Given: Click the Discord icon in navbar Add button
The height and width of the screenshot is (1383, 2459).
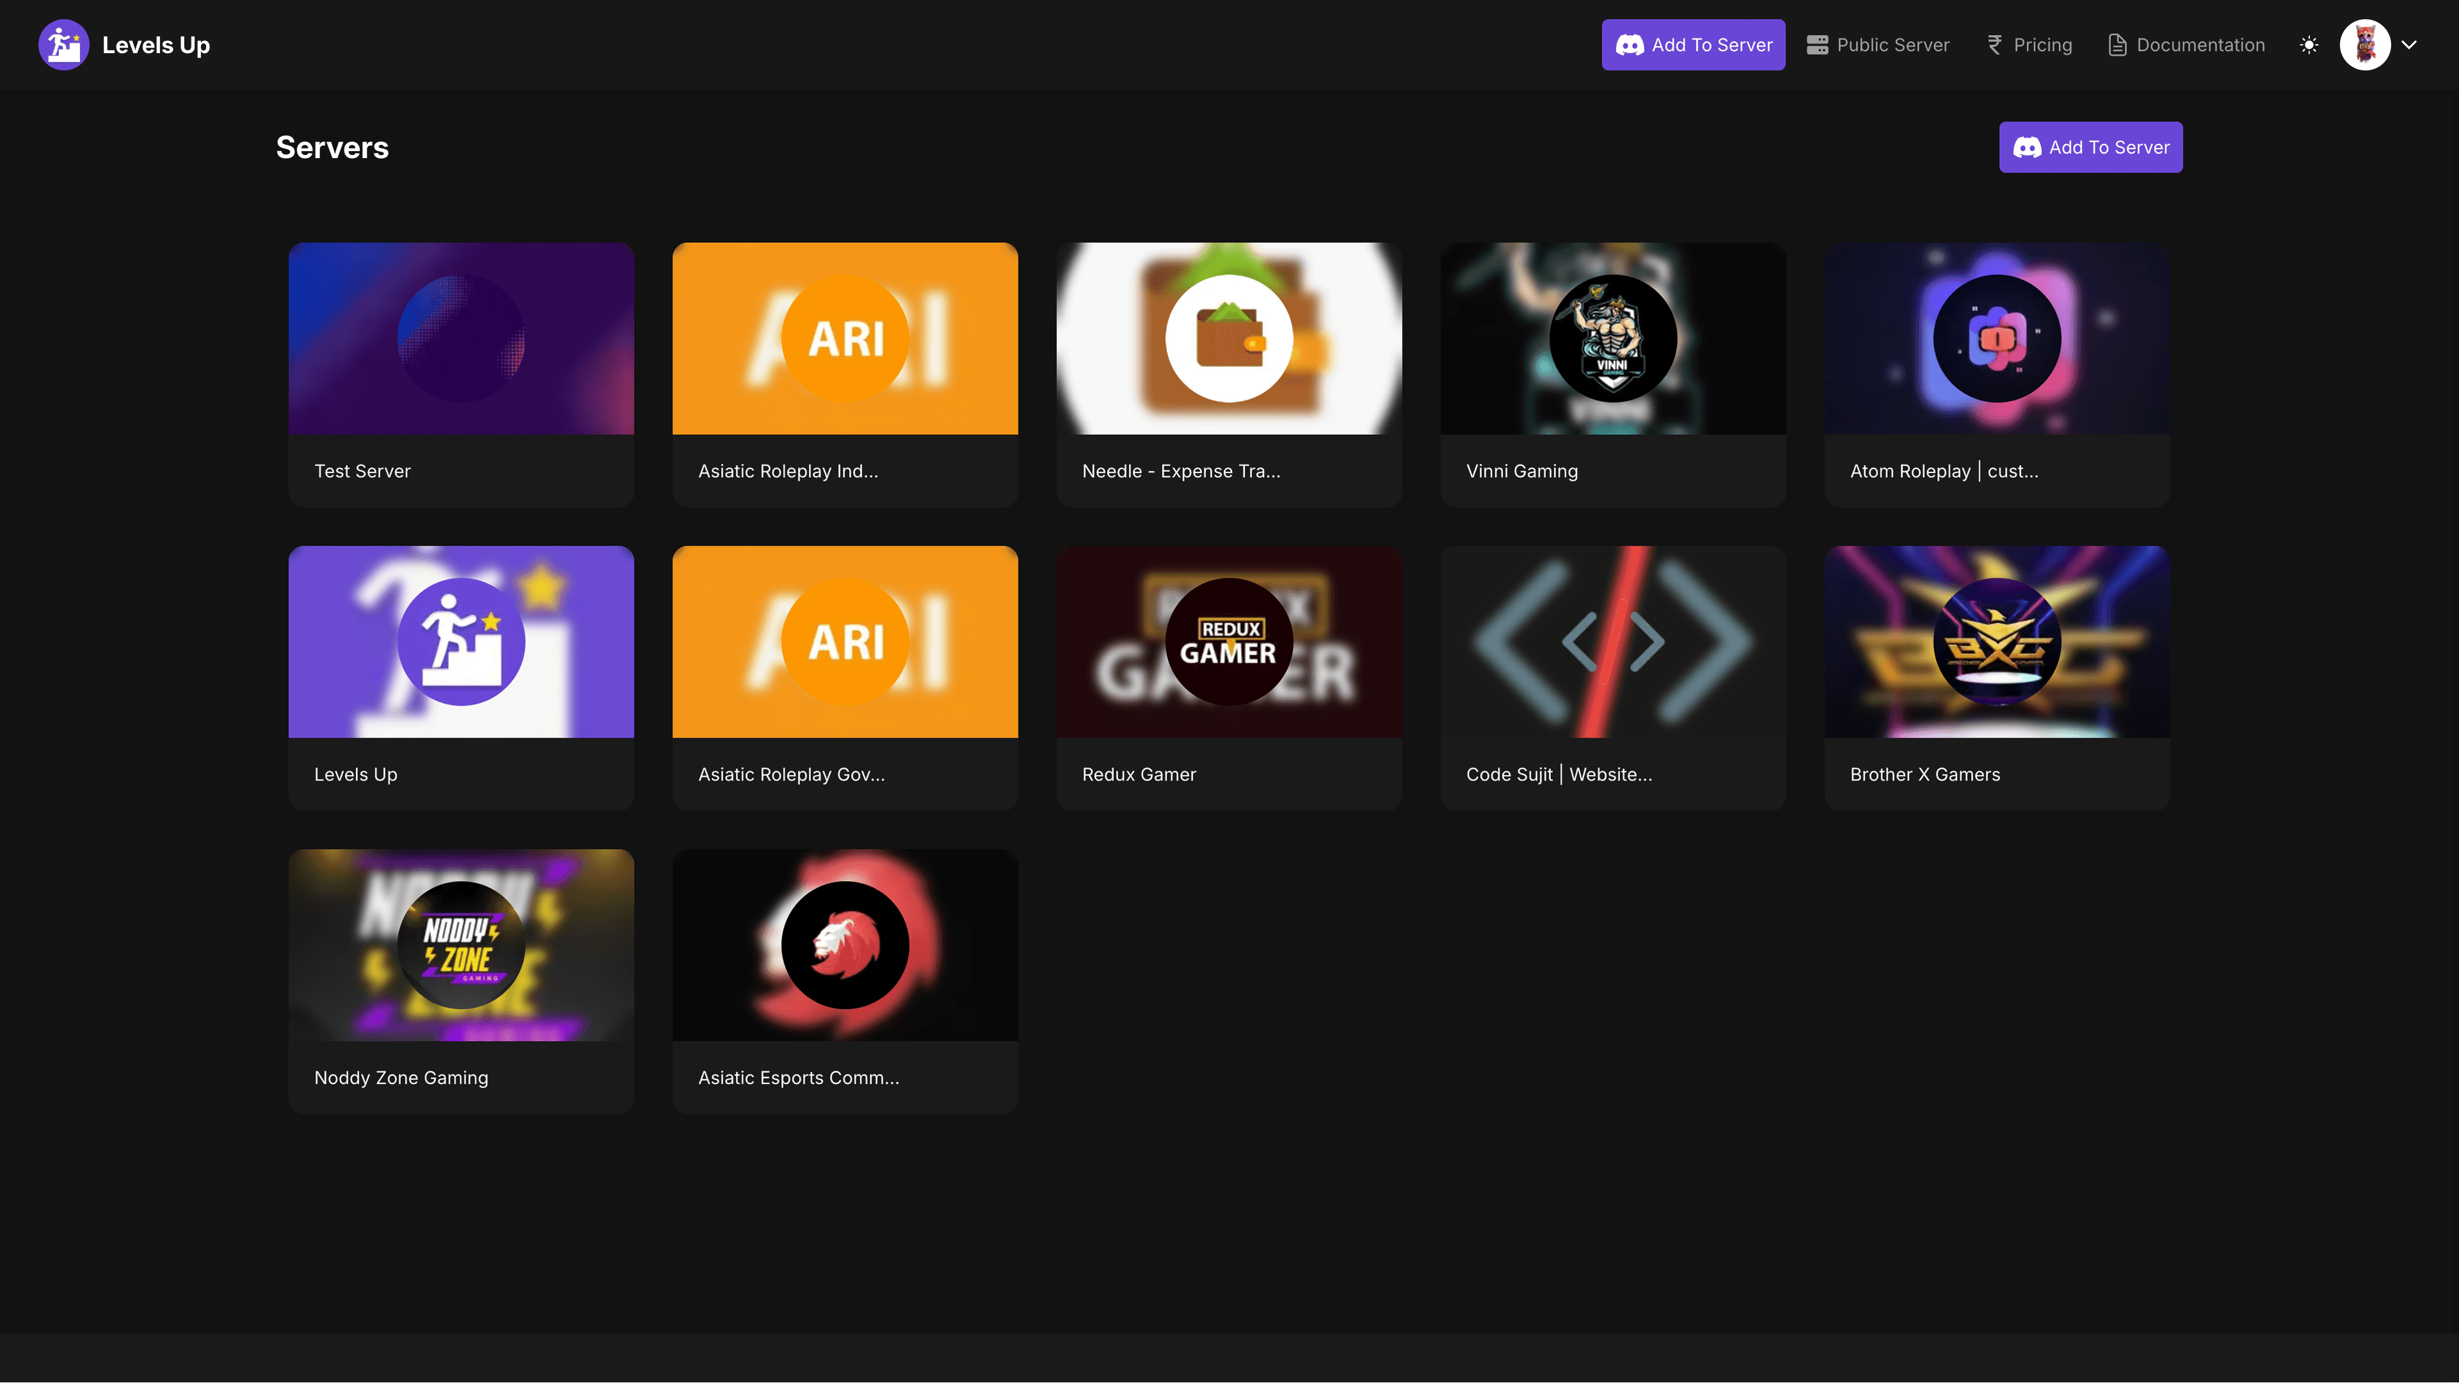Looking at the screenshot, I should [1630, 45].
